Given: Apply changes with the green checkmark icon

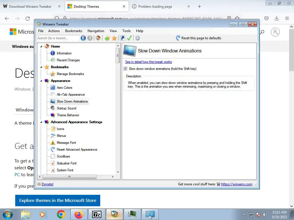Looking at the screenshot, I should 129,38.
